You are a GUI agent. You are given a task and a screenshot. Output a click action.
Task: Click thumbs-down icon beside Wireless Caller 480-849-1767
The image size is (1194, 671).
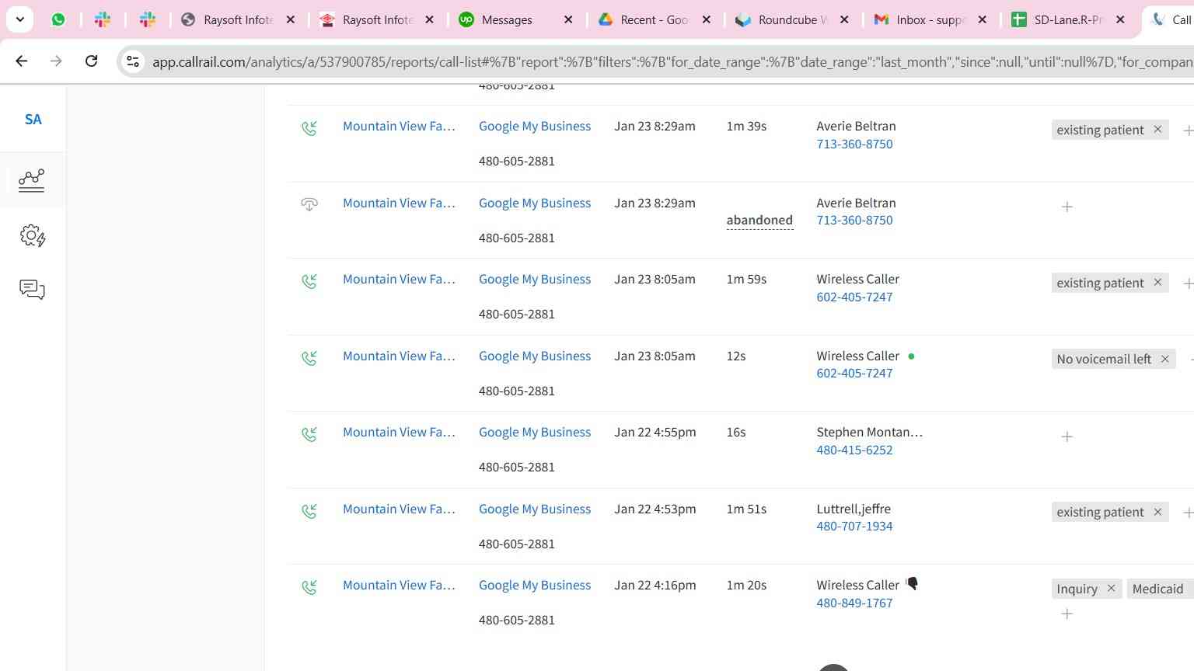coord(913,584)
